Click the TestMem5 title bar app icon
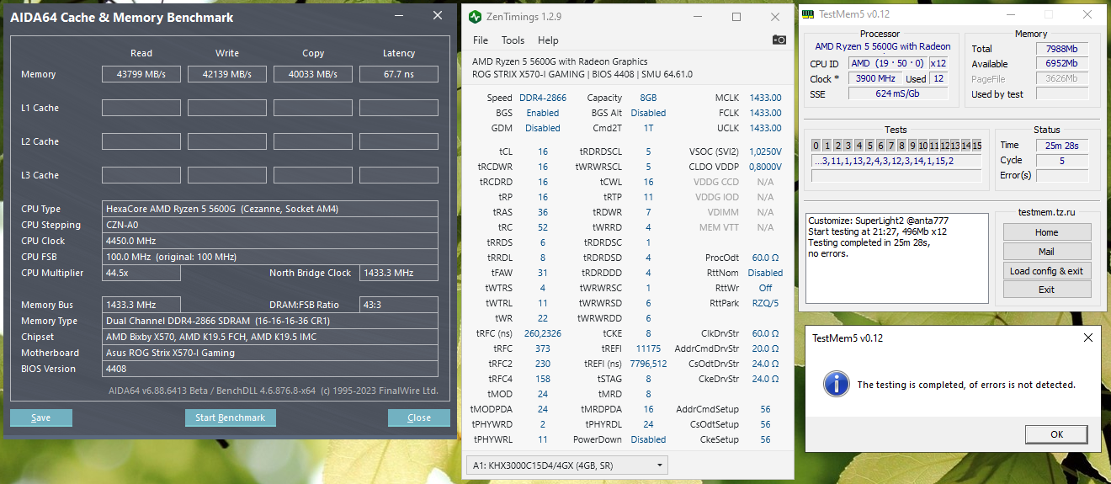Image resolution: width=1111 pixels, height=484 pixels. click(x=808, y=13)
